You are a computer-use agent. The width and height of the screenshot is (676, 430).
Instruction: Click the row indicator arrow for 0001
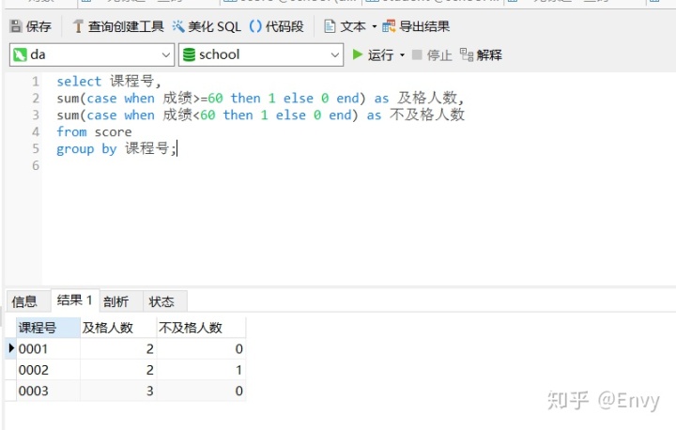click(11, 347)
